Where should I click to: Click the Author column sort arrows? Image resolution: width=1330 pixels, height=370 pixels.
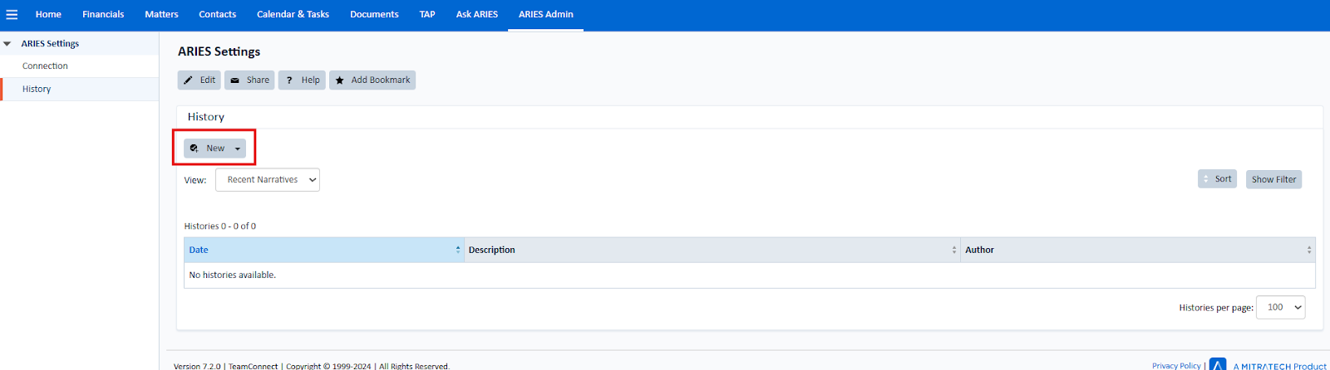[1309, 250]
